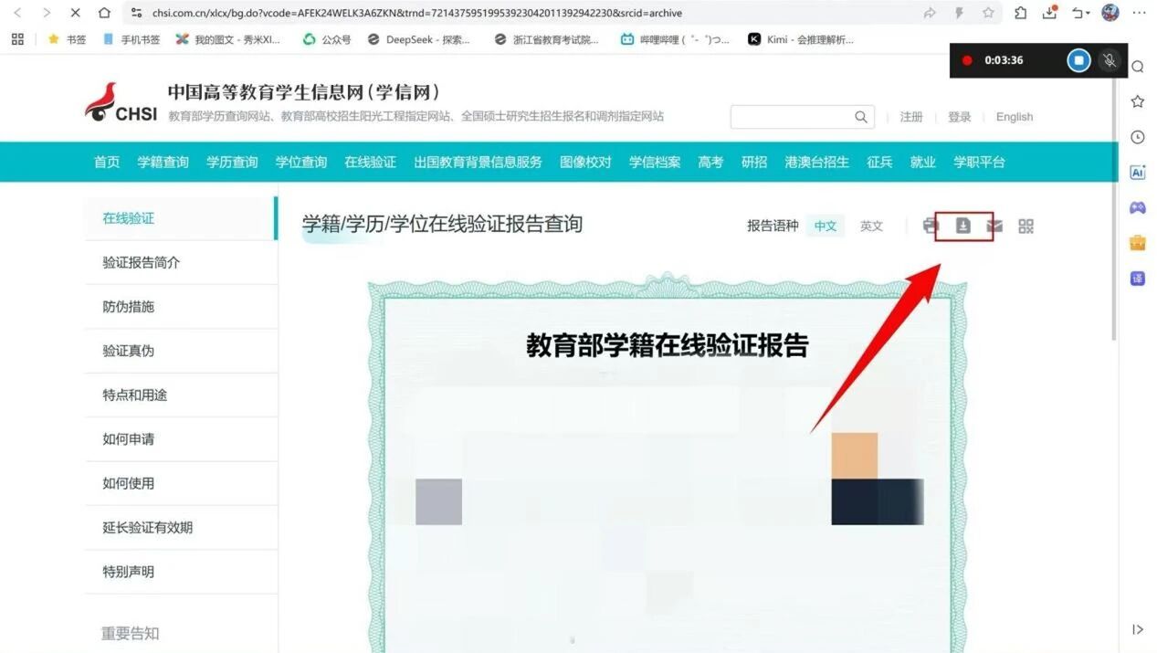Switch report language to 英文
Screen dimensions: 1157x653
tap(871, 226)
